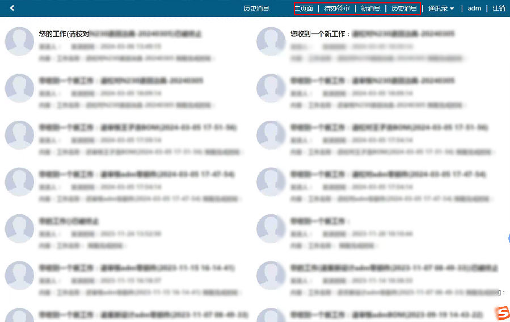Screen dimensions: 510x322
Task: Click avatar beside unblurred 您收到一个新工作 message
Action: pos(271,41)
